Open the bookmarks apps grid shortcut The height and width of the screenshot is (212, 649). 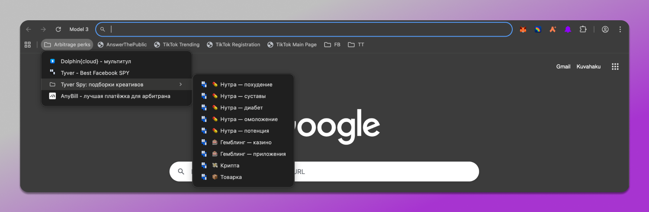[28, 44]
